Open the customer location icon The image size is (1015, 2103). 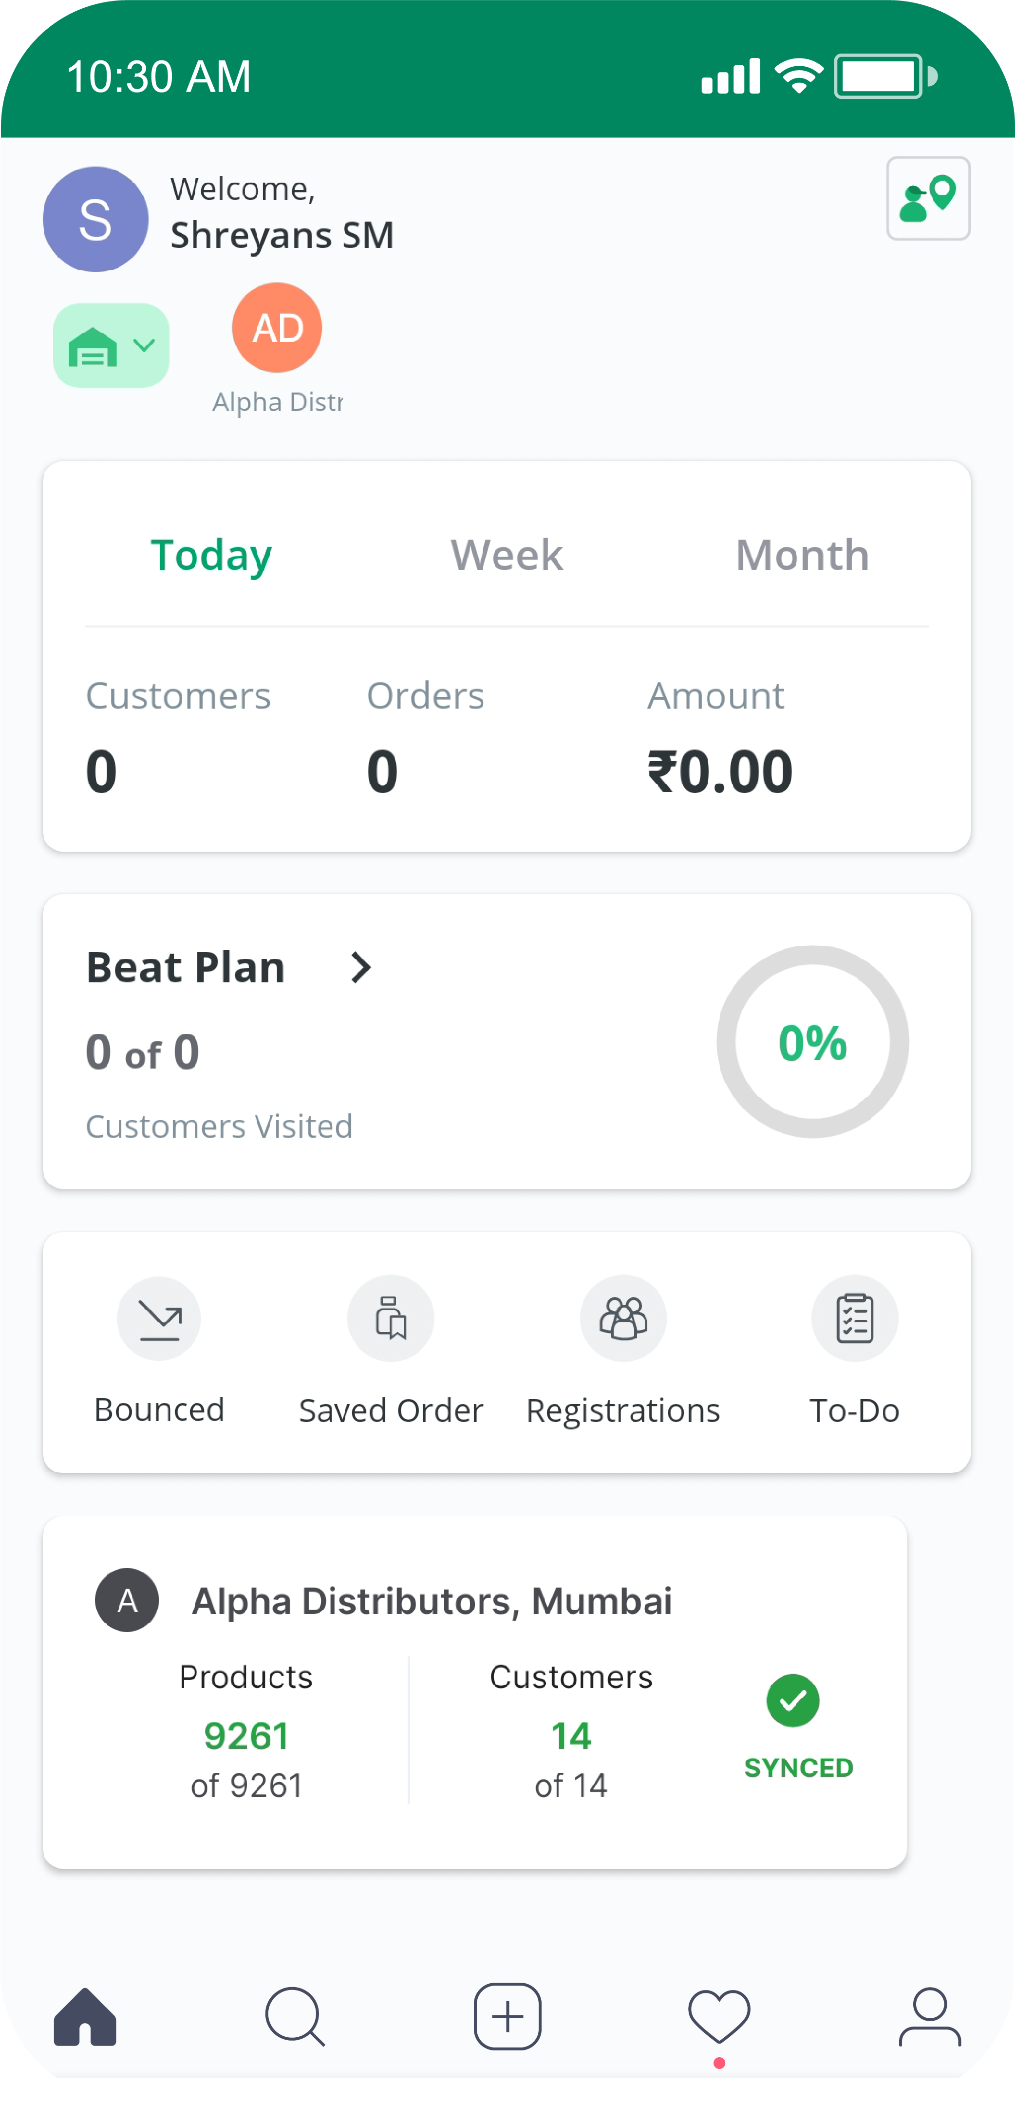click(928, 198)
